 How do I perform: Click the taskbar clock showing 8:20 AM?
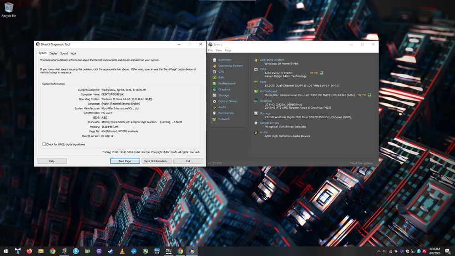point(435,251)
